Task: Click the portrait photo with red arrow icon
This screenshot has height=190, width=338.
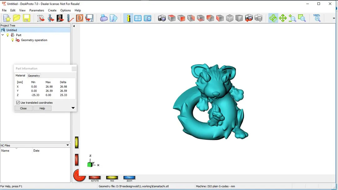Action: tap(60, 18)
